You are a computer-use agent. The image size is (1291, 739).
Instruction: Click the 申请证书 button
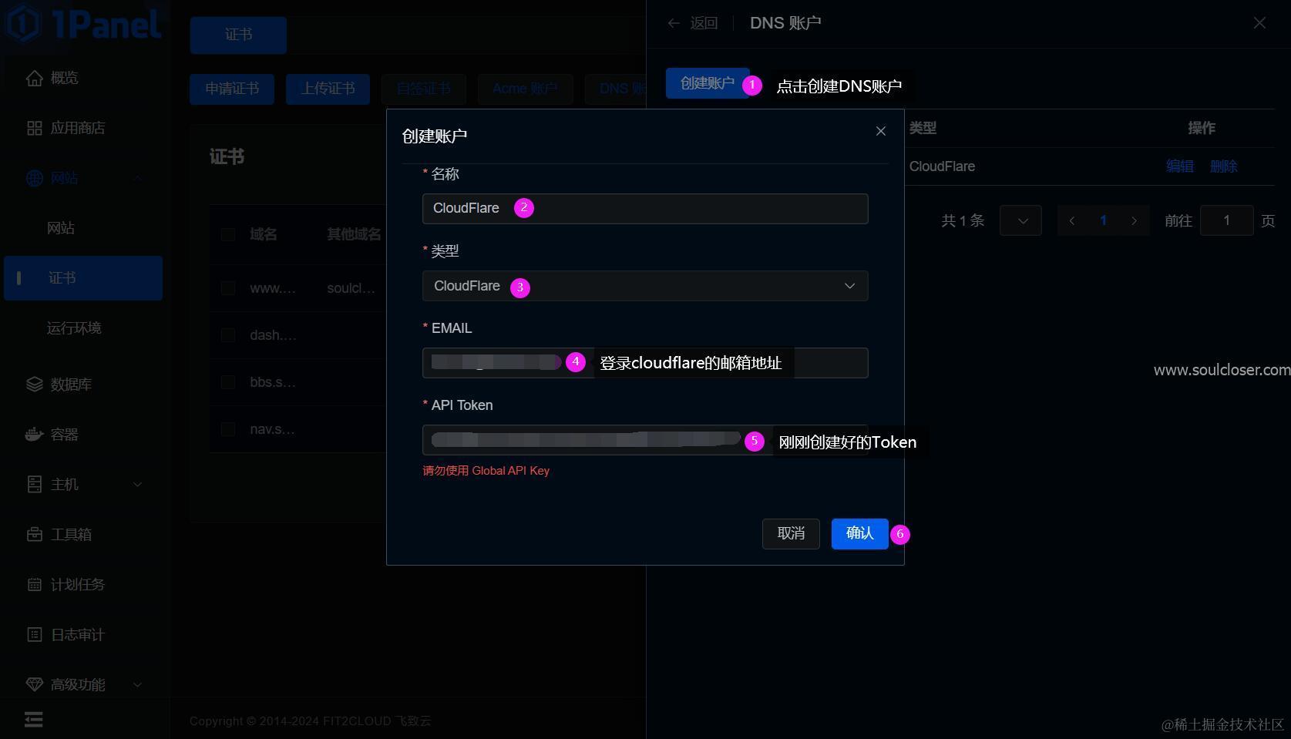pyautogui.click(x=232, y=89)
